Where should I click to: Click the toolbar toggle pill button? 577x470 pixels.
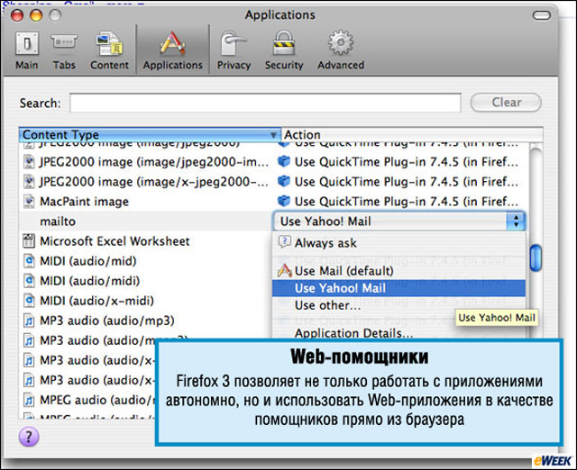542,15
